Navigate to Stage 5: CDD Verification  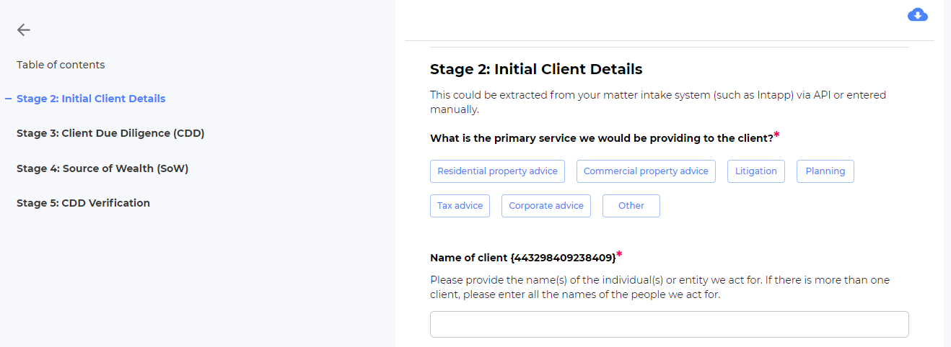tap(83, 203)
